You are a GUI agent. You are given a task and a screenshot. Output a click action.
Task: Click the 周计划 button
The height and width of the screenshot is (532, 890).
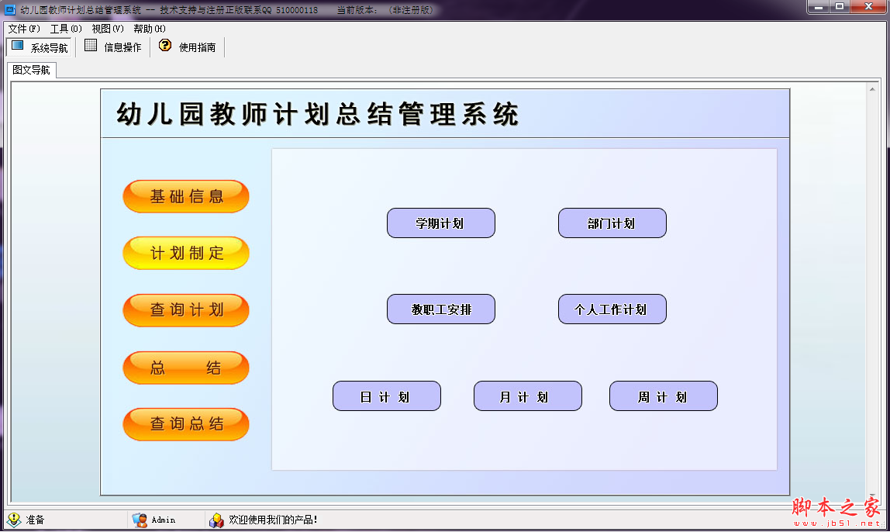click(663, 396)
